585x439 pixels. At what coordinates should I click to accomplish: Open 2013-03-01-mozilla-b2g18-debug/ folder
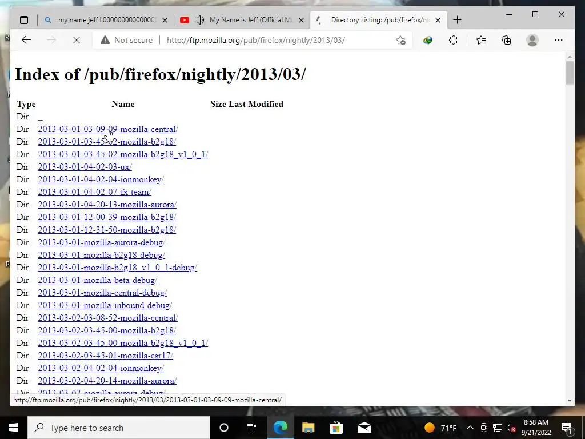[x=101, y=255]
